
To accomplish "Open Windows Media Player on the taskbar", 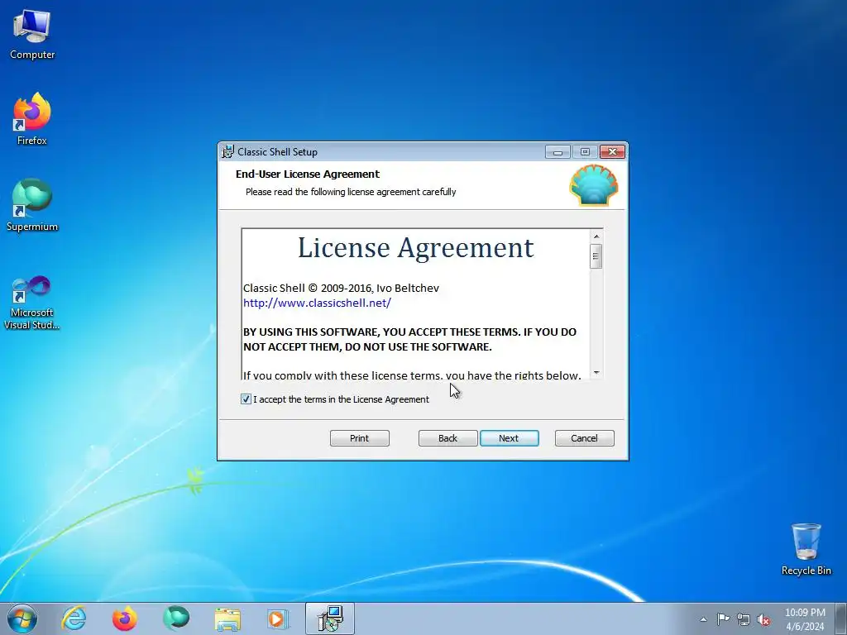I will pos(278,618).
